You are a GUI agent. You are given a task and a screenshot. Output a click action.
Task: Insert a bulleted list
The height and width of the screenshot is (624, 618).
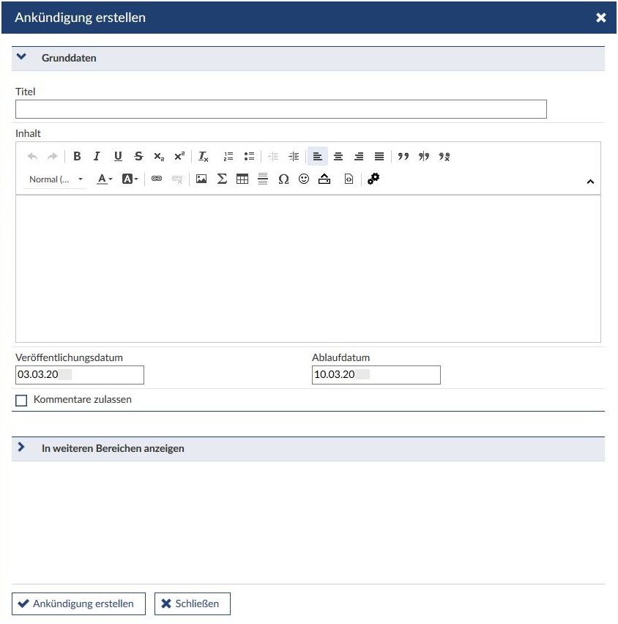249,156
